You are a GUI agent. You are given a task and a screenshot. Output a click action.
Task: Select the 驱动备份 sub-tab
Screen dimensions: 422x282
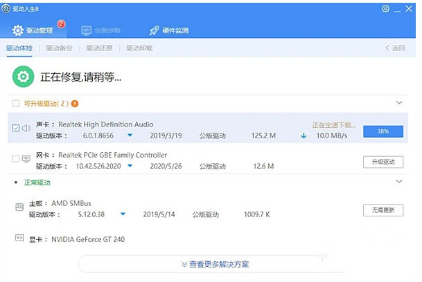tap(59, 48)
